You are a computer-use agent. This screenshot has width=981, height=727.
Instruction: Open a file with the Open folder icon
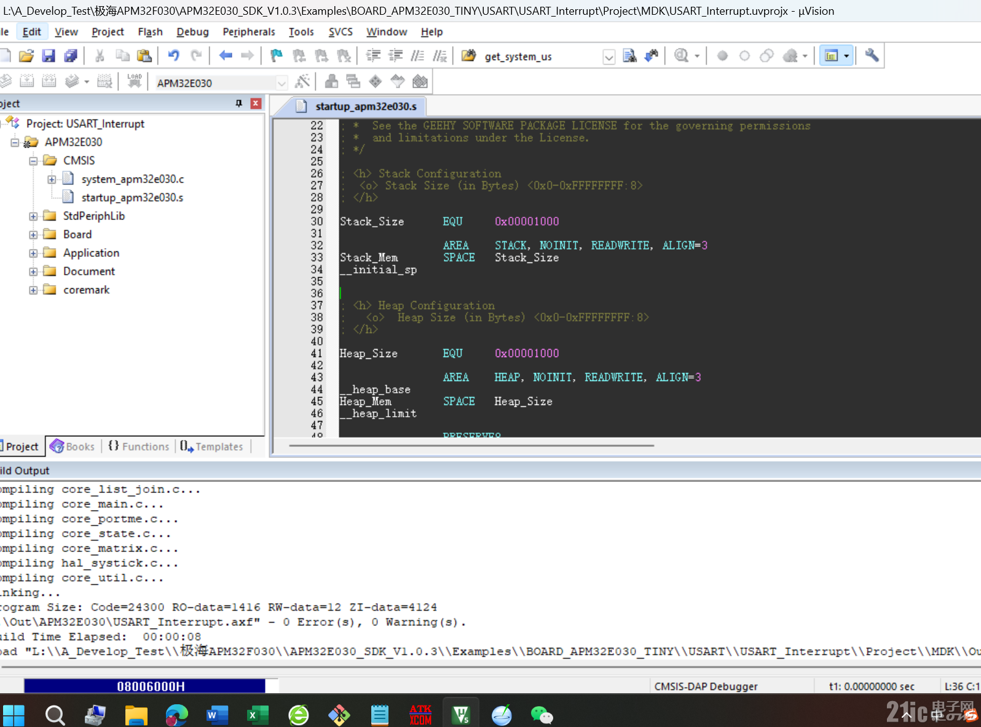26,56
